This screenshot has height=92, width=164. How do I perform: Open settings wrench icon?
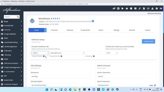[140, 8]
